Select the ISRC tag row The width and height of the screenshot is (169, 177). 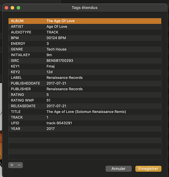pyautogui.click(x=85, y=61)
